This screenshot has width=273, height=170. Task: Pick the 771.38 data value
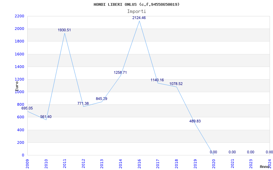point(83,104)
